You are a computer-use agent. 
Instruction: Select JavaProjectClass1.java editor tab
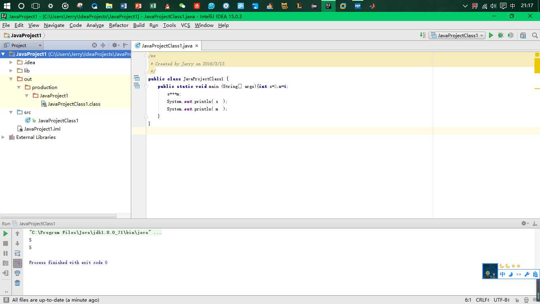pos(166,46)
